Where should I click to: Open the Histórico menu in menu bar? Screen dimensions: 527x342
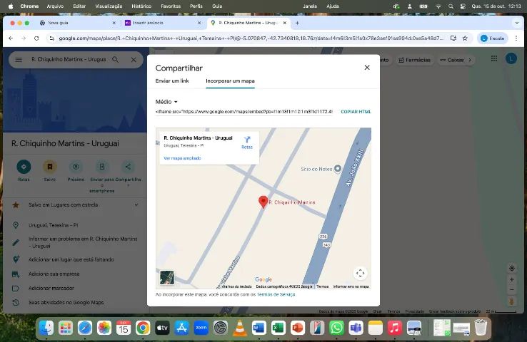141,6
